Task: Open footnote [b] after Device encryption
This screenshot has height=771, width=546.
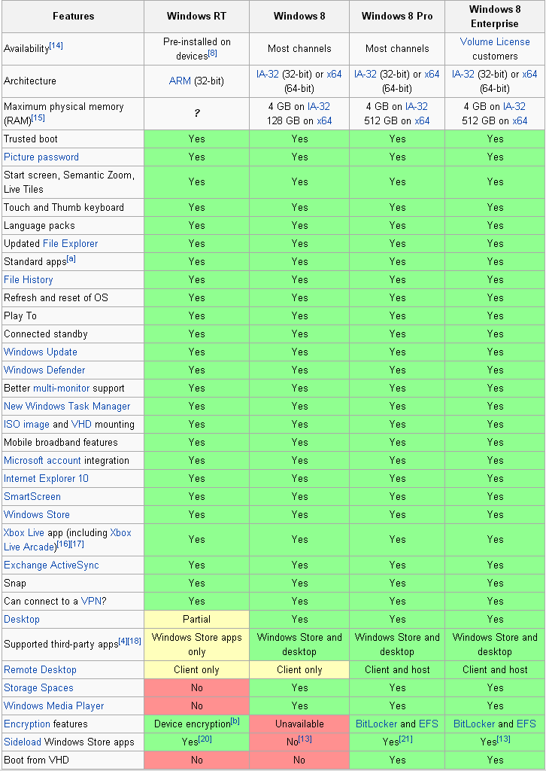Action: [235, 721]
